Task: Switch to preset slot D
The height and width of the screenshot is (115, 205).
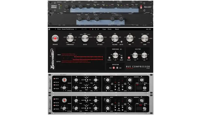Action: point(98,29)
